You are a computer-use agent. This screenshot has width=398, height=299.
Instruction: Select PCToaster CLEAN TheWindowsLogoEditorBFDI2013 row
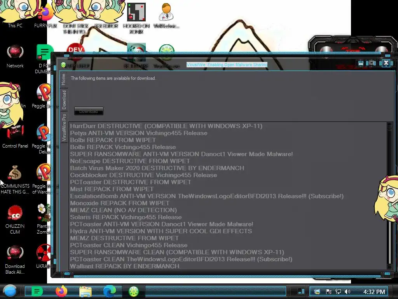coord(228,259)
